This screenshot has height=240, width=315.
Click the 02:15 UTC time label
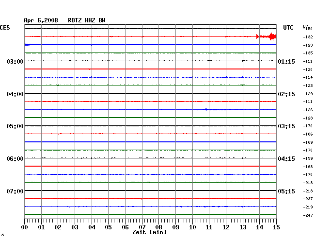(x=286, y=94)
